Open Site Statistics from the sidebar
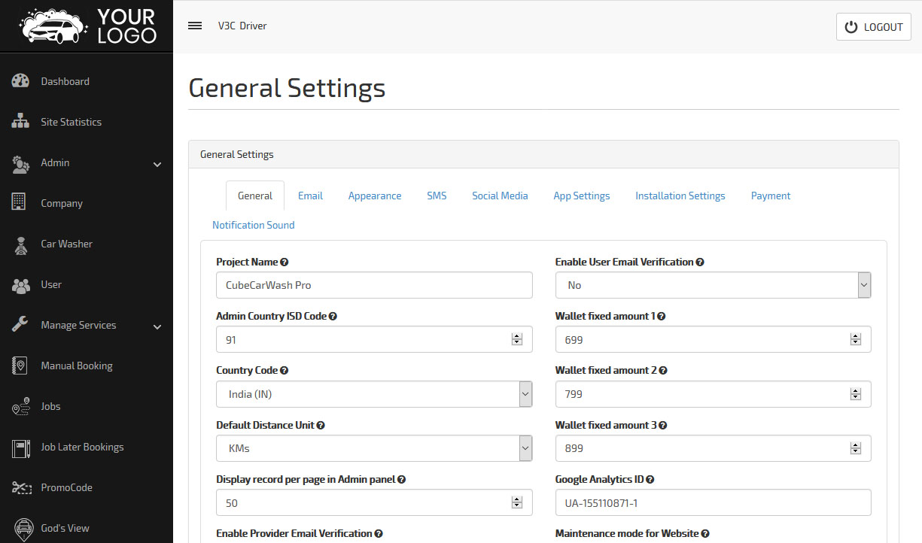This screenshot has width=922, height=543. coord(71,122)
